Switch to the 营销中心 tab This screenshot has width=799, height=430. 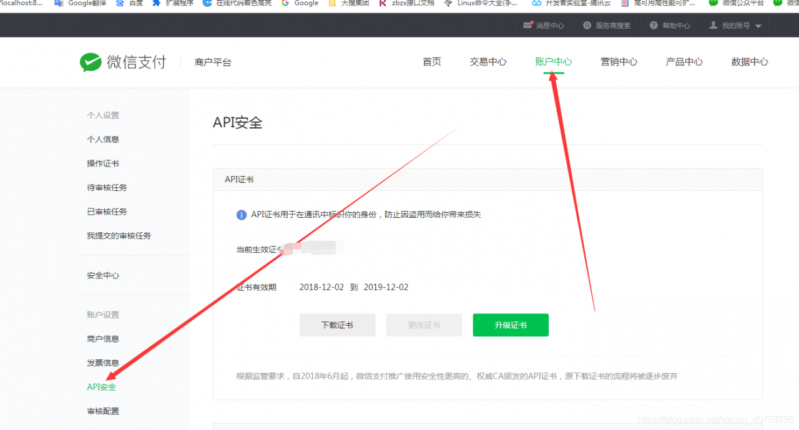coord(619,62)
